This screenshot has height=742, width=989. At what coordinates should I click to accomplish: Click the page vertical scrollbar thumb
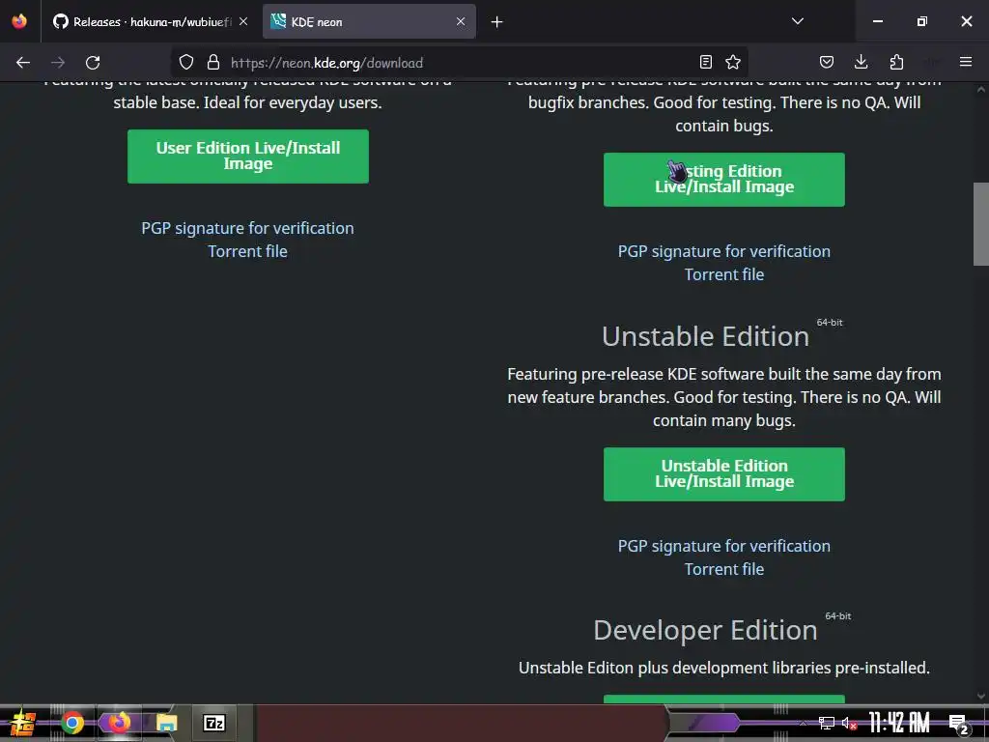click(x=981, y=224)
